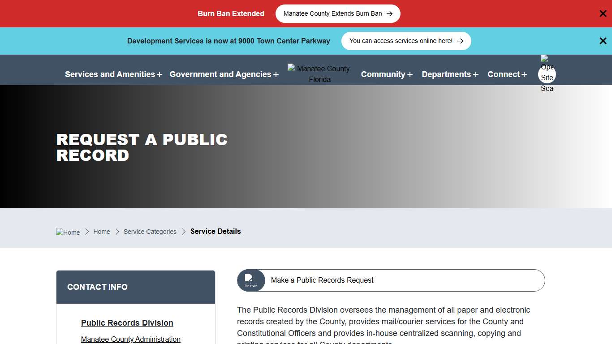This screenshot has width=612, height=344.
Task: Open Service Categories from the breadcrumbs
Action: (150, 232)
